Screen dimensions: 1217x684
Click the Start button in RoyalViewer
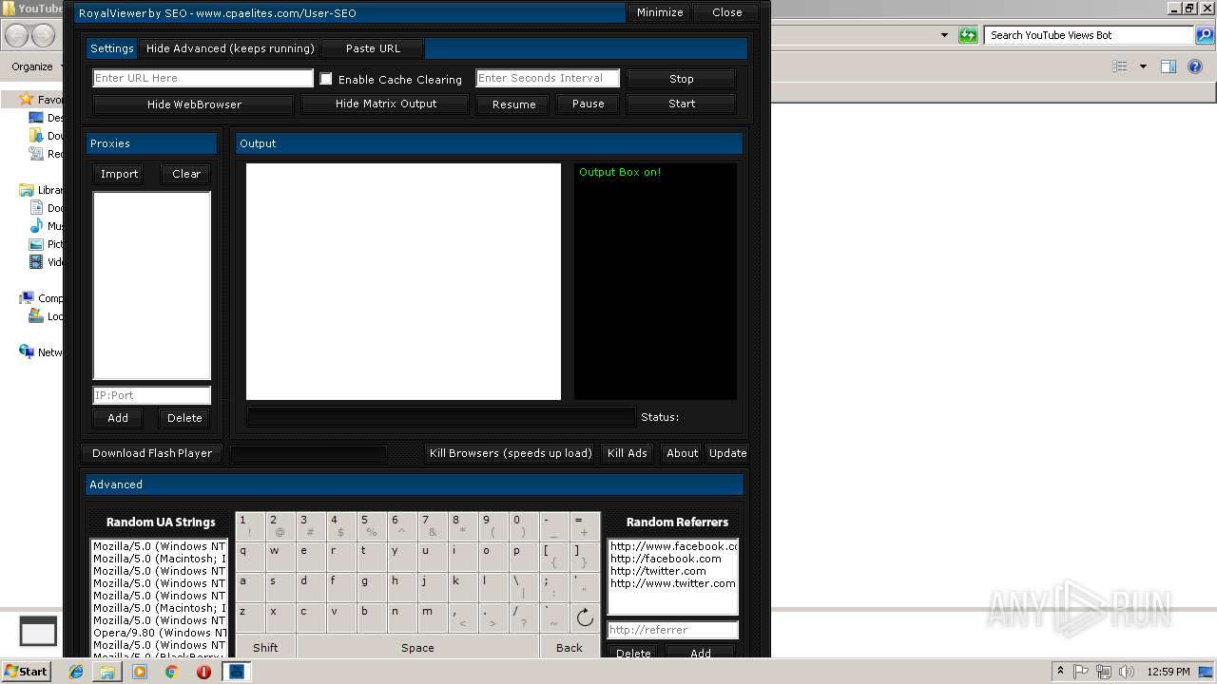tap(682, 104)
